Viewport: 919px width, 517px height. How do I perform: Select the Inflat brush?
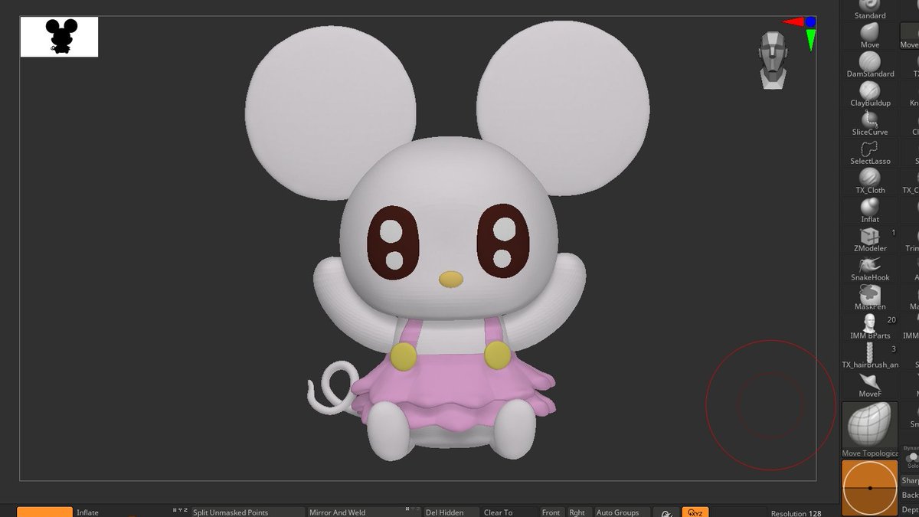869,210
